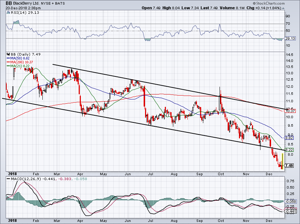
Task: Click the Open 7.49 value in header
Action: (151, 8)
